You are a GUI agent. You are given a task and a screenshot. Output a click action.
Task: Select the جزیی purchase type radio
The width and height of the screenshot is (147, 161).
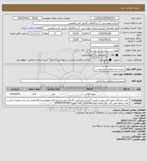click(121, 60)
